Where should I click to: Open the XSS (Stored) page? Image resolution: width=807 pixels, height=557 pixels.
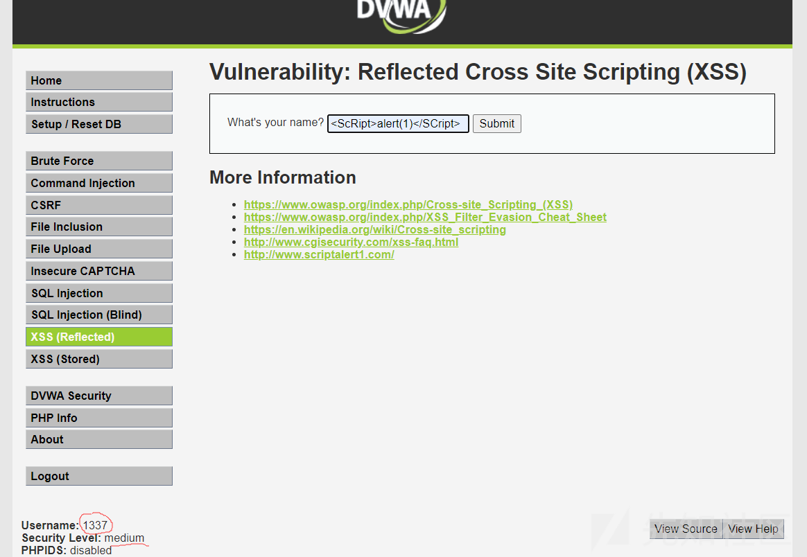pos(99,359)
